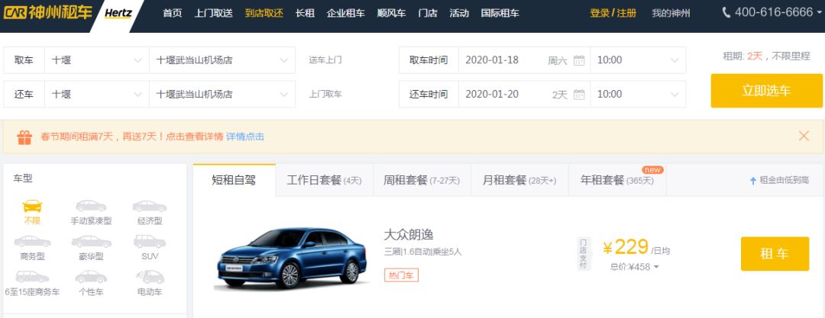
Task: Open 我的神州 account link
Action: click(x=671, y=13)
